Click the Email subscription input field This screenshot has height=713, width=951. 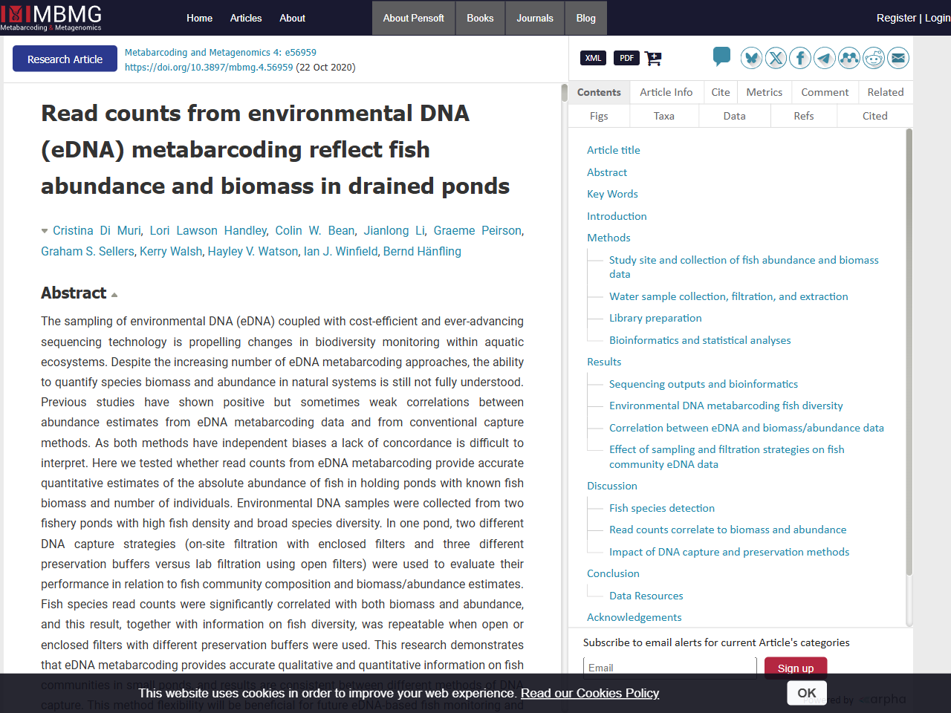[670, 668]
